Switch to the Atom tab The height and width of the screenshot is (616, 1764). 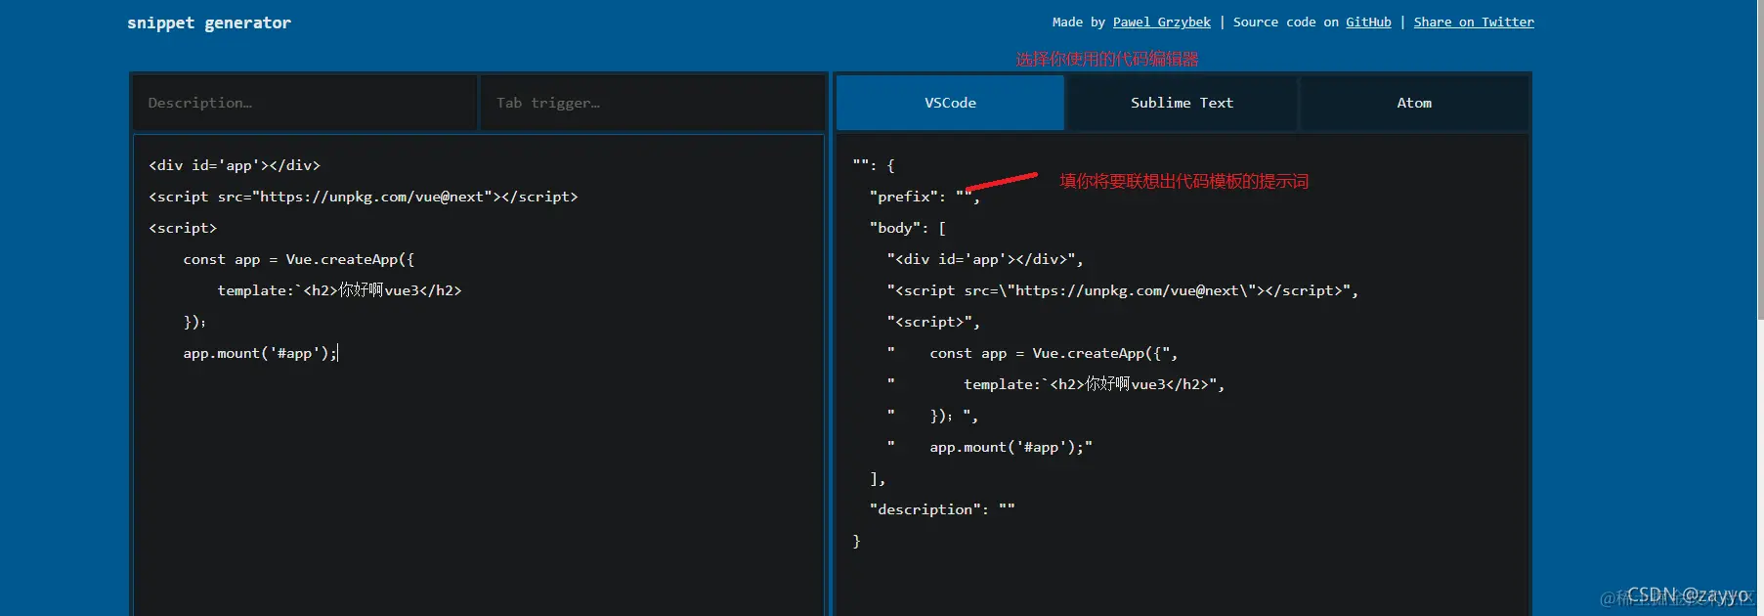pos(1414,103)
